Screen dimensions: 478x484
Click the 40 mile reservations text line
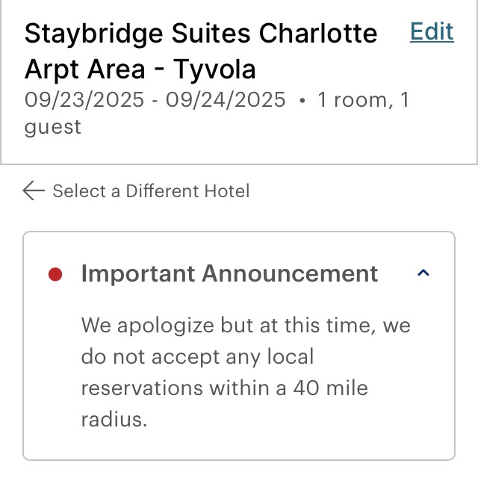[x=224, y=388]
